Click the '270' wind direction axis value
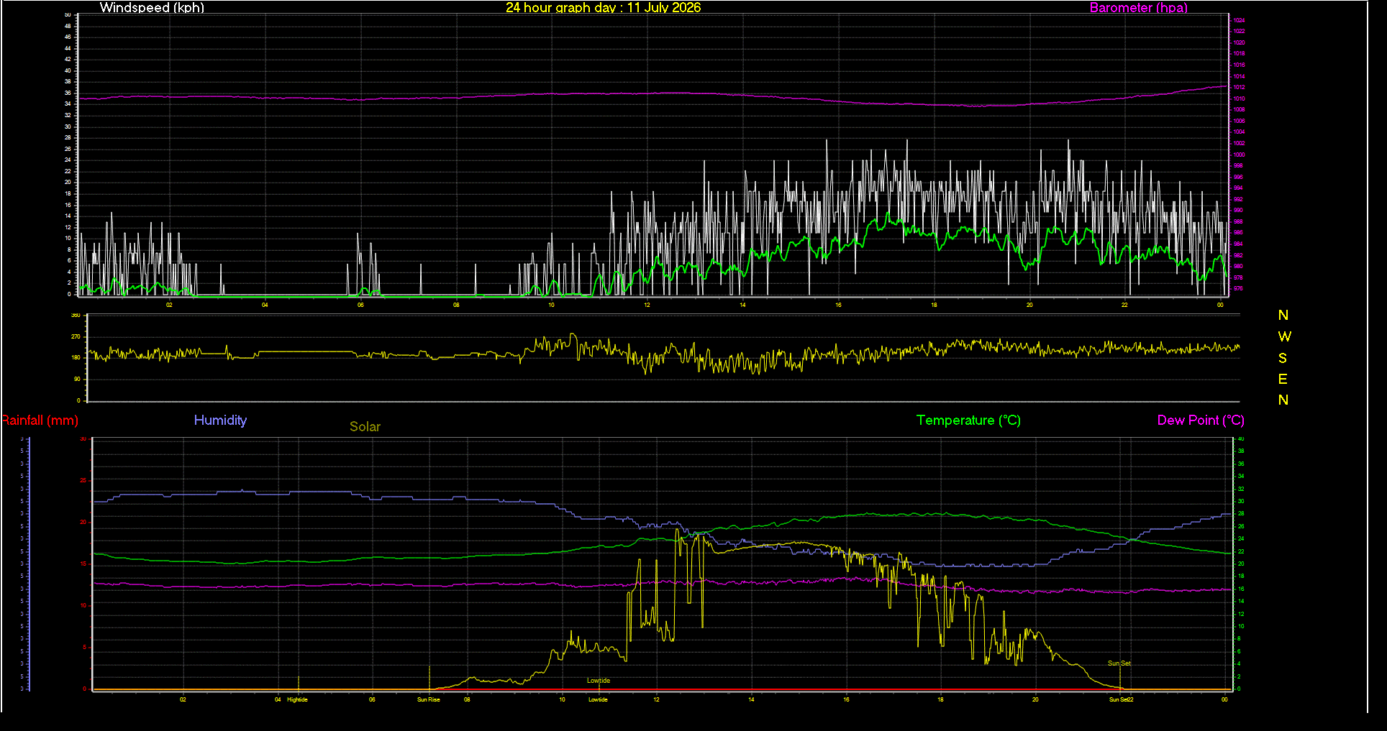The image size is (1387, 731). click(x=76, y=336)
